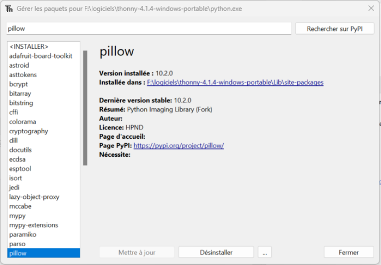Click the Rechercher sur PyPI button
The width and height of the screenshot is (381, 265).
tap(335, 29)
